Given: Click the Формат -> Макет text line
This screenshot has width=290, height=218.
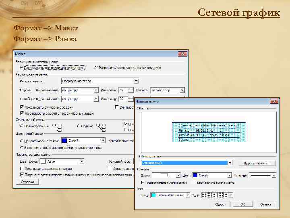Looking at the screenshot, I should (46, 28).
